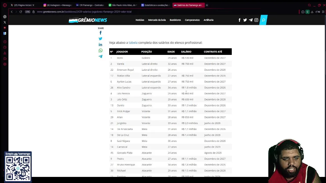Toggle the VPN badge in the address bar
The image size is (326, 183).
tap(28, 12)
